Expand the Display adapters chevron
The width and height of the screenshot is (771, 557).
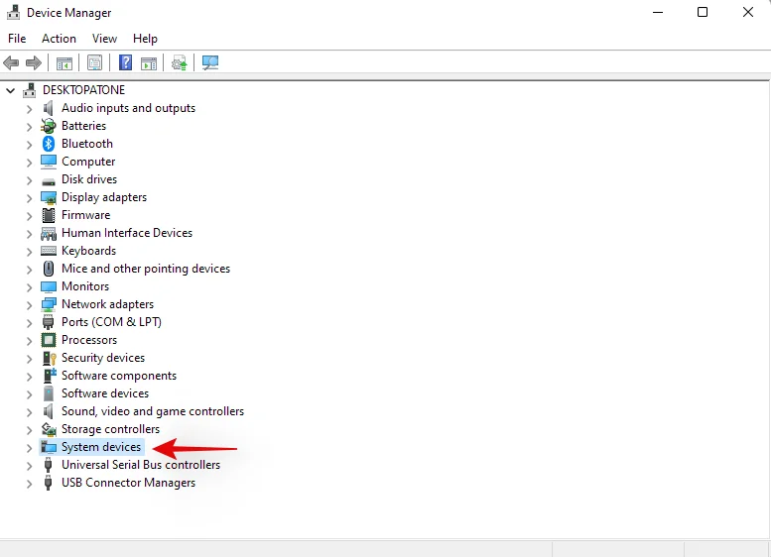point(29,198)
